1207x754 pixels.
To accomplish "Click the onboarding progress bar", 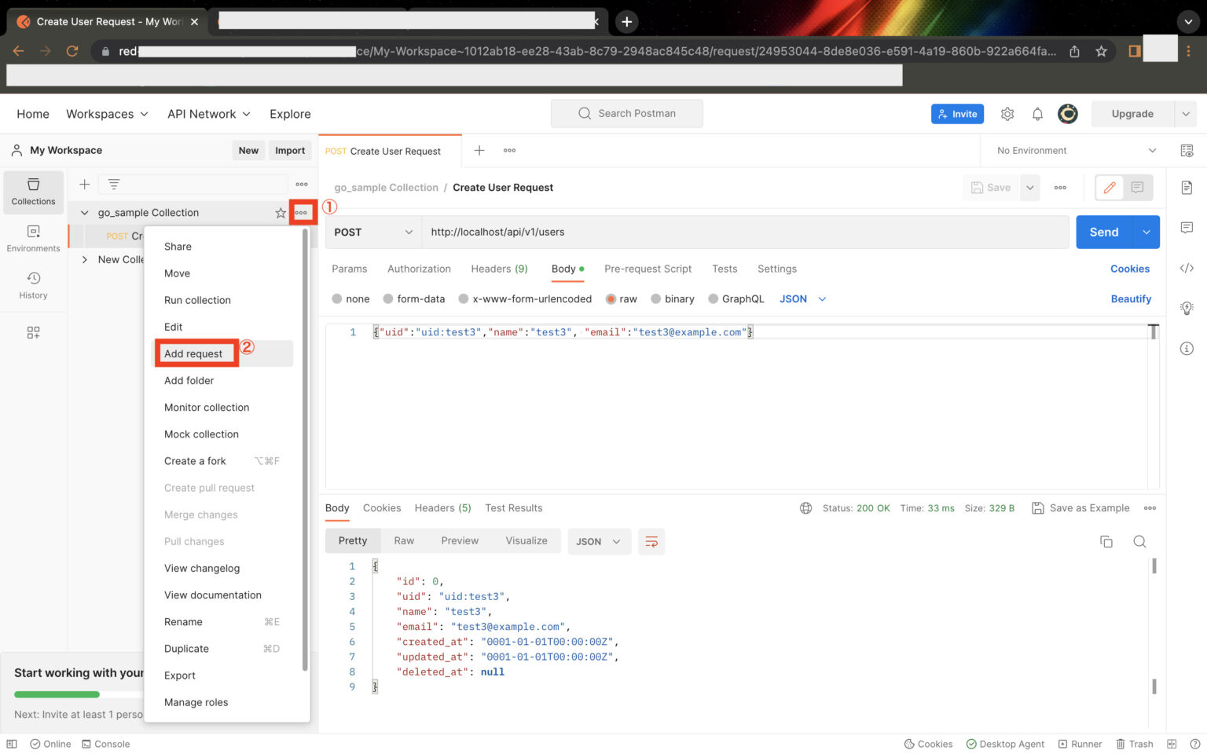I will coord(57,694).
